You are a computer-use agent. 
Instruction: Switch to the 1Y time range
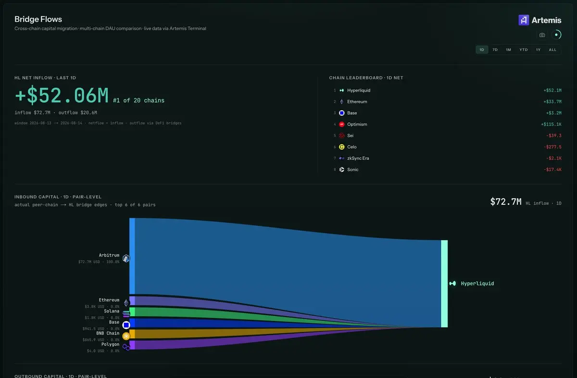click(538, 49)
